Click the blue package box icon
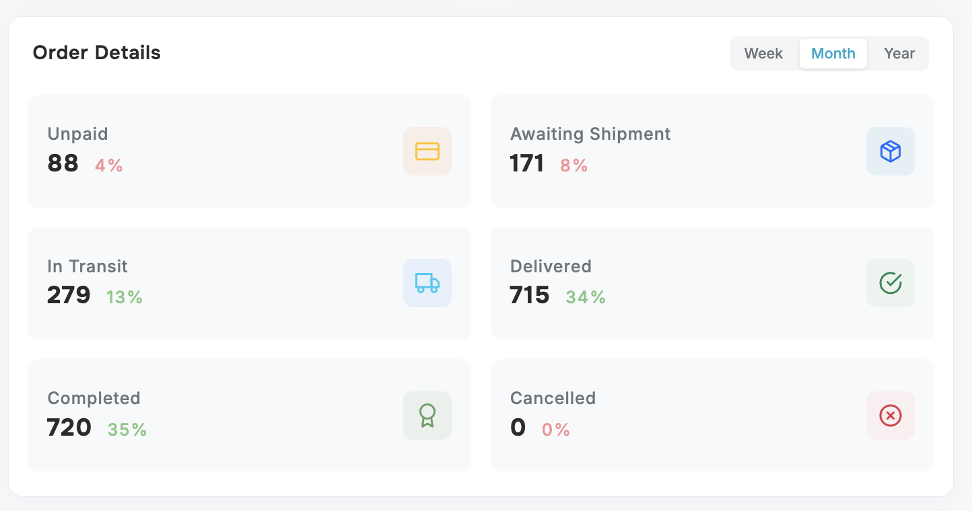Screen dimensions: 972x511 [891, 151]
